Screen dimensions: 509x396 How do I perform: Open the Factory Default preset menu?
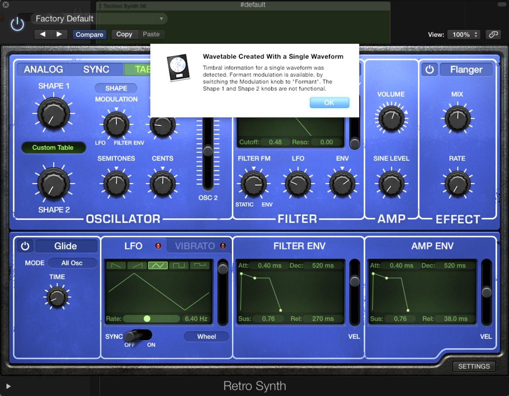[99, 19]
